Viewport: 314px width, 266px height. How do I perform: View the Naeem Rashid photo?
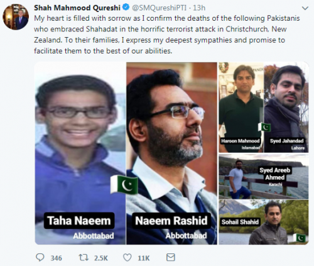[x=171, y=153]
